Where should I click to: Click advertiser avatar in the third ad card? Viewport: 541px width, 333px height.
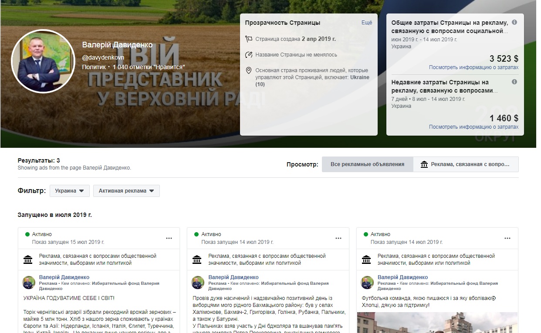[x=367, y=283]
